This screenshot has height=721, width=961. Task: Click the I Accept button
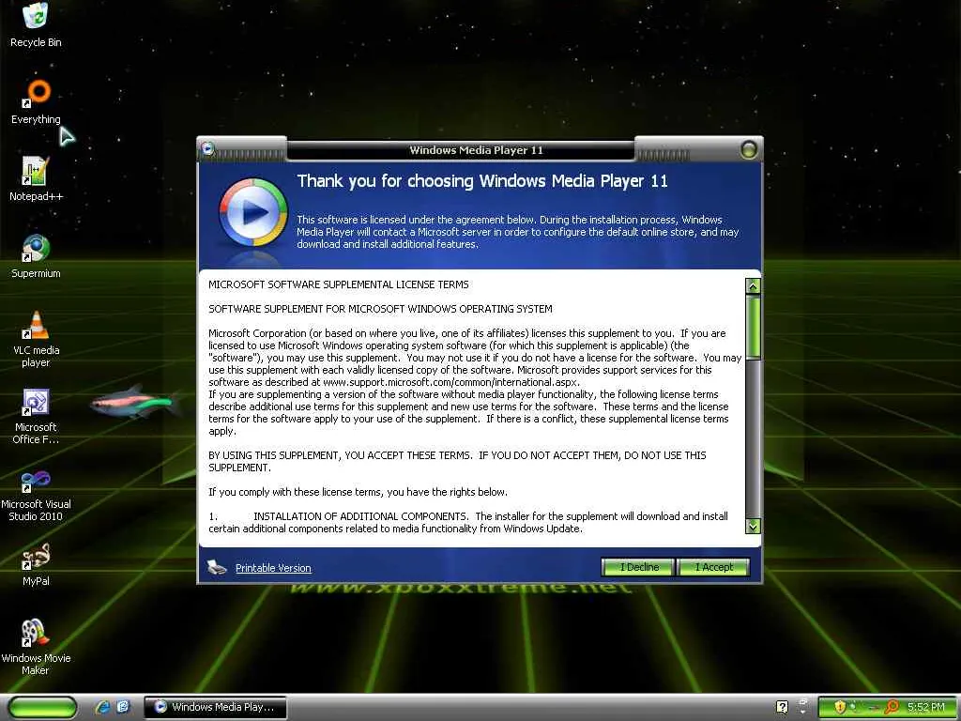tap(714, 567)
